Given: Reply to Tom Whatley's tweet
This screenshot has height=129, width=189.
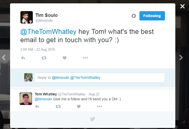Looking at the screenshot, I should [x=37, y=106].
